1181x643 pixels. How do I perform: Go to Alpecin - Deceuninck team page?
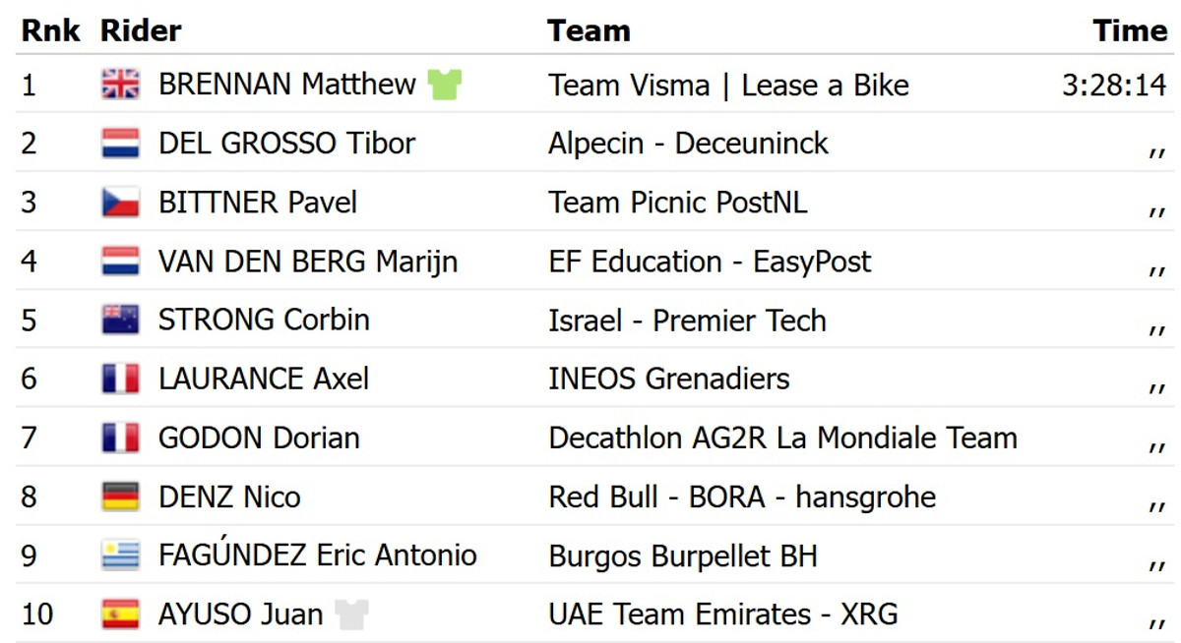[688, 144]
